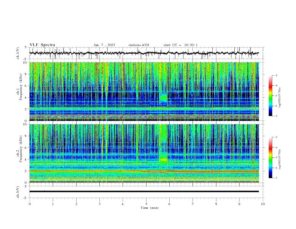Click time axis tick label "9"
This screenshot has height=229, width=296.
click(x=239, y=204)
